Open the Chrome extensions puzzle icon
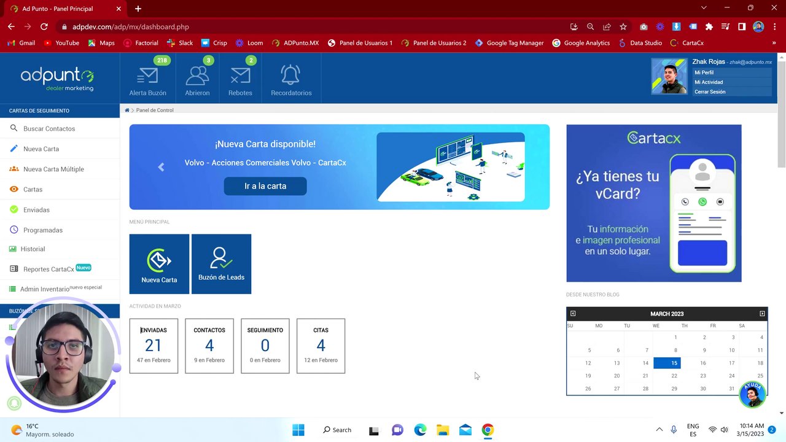Viewport: 786px width, 442px height. pyautogui.click(x=709, y=26)
